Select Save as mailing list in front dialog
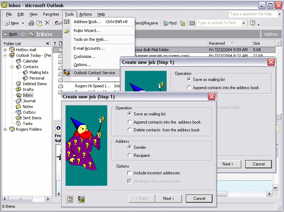 click(129, 114)
